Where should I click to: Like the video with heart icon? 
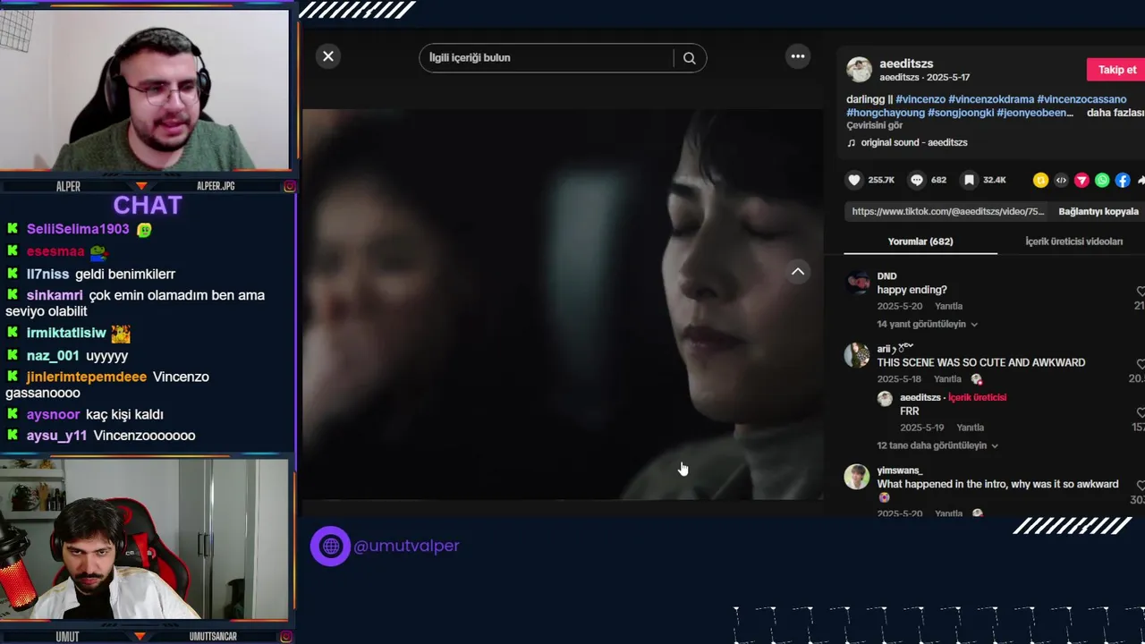(854, 180)
